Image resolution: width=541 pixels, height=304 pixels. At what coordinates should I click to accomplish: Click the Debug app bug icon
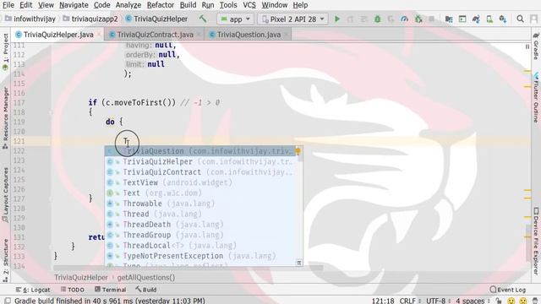[378, 19]
